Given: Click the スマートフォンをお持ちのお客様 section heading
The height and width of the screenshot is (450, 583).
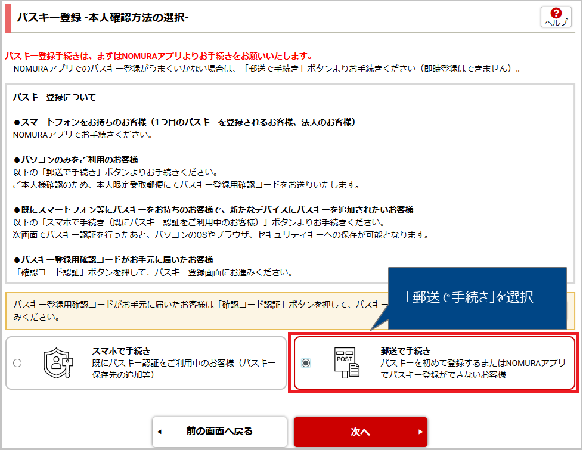Looking at the screenshot, I should (184, 122).
